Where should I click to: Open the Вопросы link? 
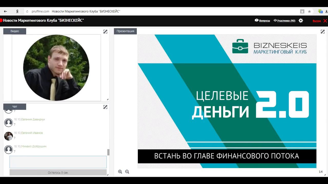(x=264, y=21)
